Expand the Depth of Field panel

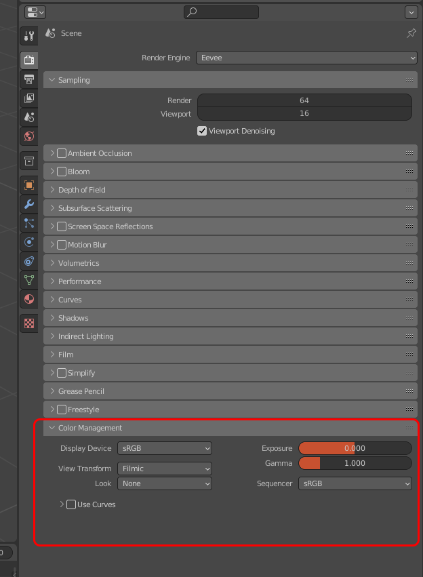(x=52, y=190)
